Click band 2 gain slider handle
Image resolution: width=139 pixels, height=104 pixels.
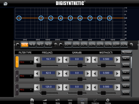(x=80, y=79)
